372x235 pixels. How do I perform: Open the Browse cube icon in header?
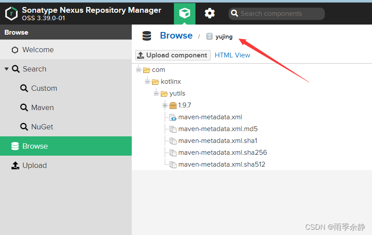(x=184, y=13)
